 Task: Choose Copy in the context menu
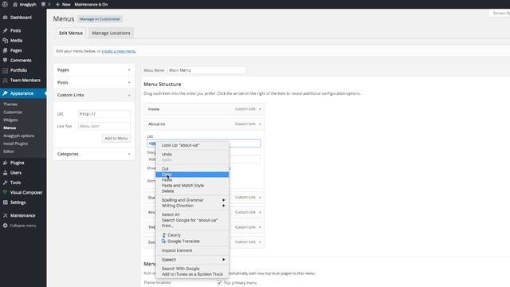[x=192, y=175]
